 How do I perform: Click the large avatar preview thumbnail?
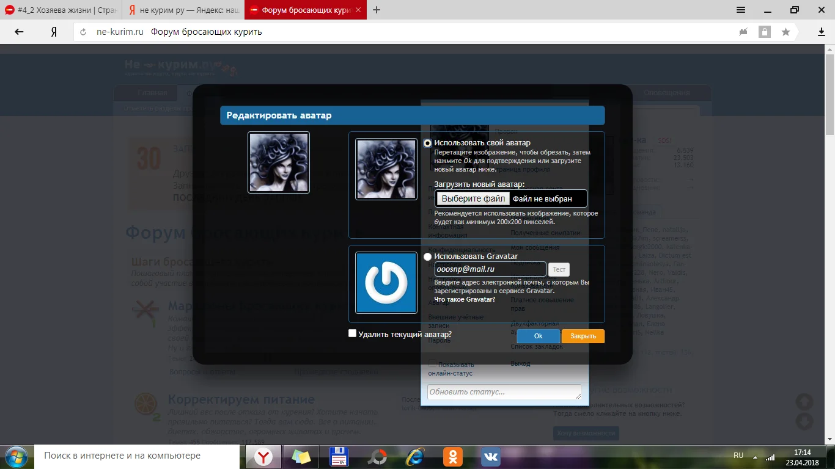[x=279, y=162]
